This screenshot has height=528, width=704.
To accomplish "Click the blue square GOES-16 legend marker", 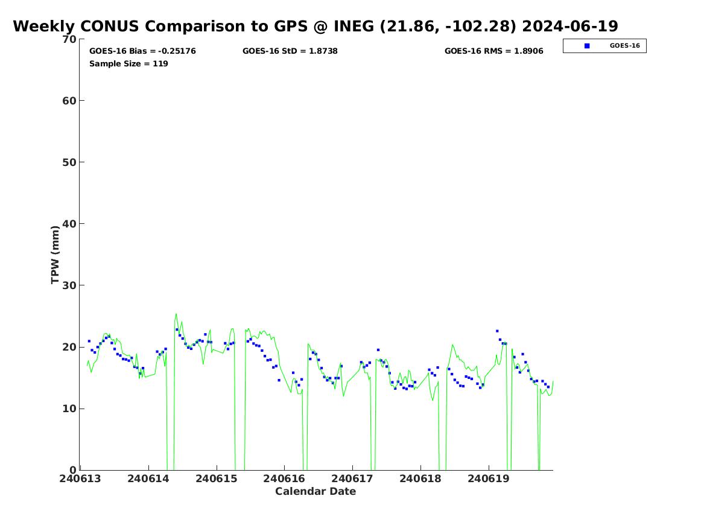I will (587, 46).
